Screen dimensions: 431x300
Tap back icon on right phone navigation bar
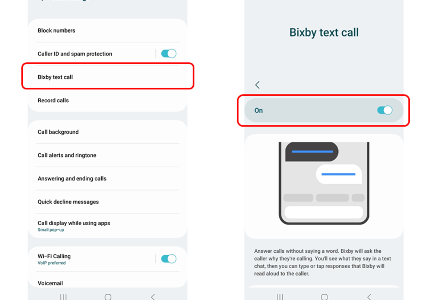click(x=370, y=297)
